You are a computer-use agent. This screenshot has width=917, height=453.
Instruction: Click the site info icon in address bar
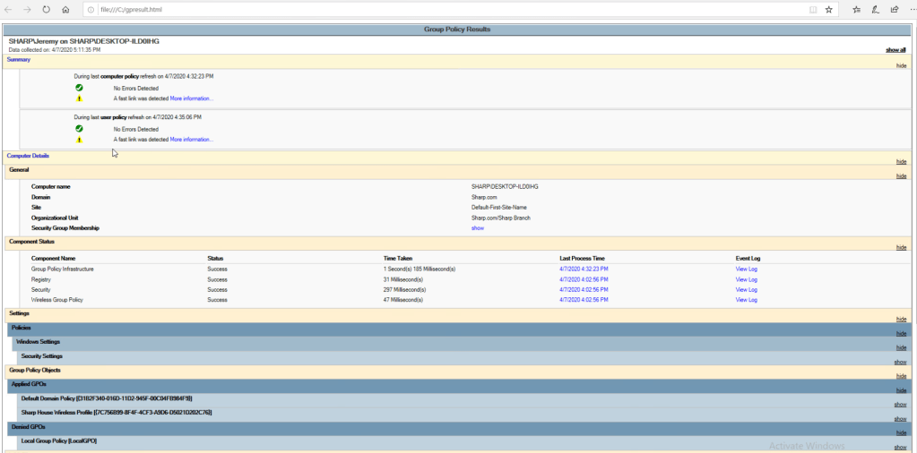point(91,9)
